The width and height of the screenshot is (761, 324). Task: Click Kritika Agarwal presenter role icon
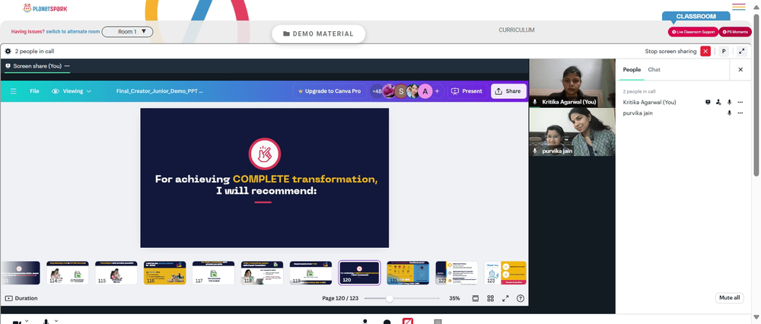tap(718, 103)
